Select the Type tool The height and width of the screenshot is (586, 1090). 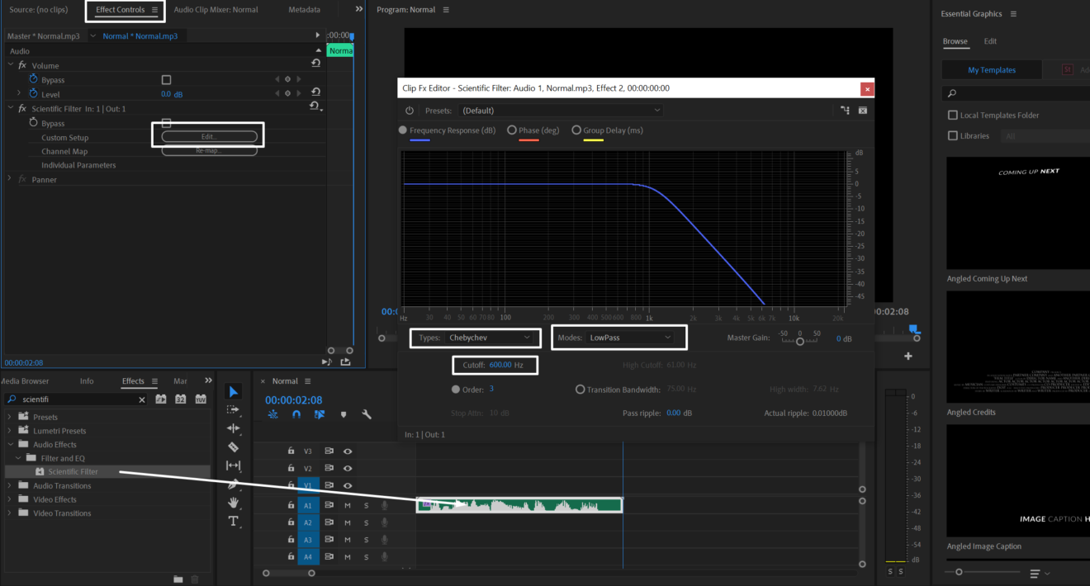[234, 522]
